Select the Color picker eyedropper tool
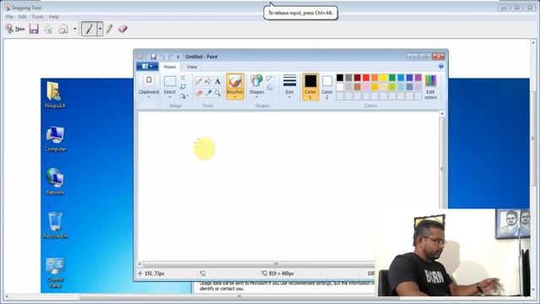Image resolution: width=540 pixels, height=304 pixels. tap(208, 92)
